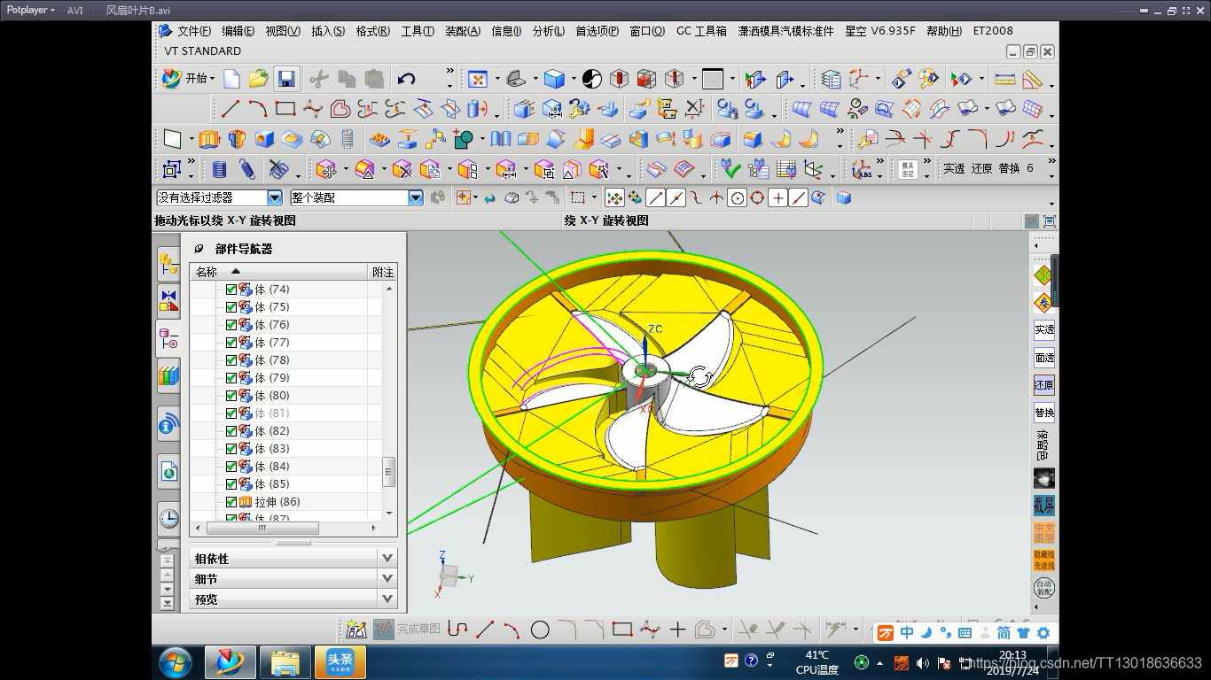The height and width of the screenshot is (680, 1211).
Task: Click the 面透 button on right sidebar
Action: click(x=1044, y=358)
